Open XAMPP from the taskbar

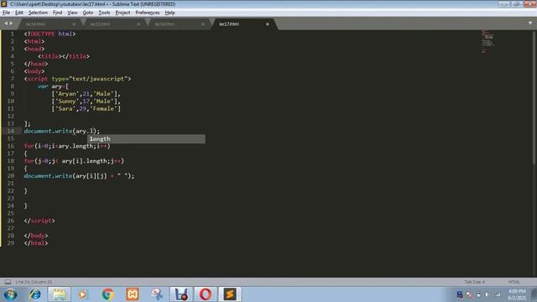tap(133, 294)
